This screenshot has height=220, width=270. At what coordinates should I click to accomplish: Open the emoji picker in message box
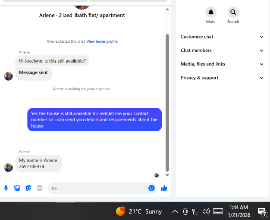(151, 188)
